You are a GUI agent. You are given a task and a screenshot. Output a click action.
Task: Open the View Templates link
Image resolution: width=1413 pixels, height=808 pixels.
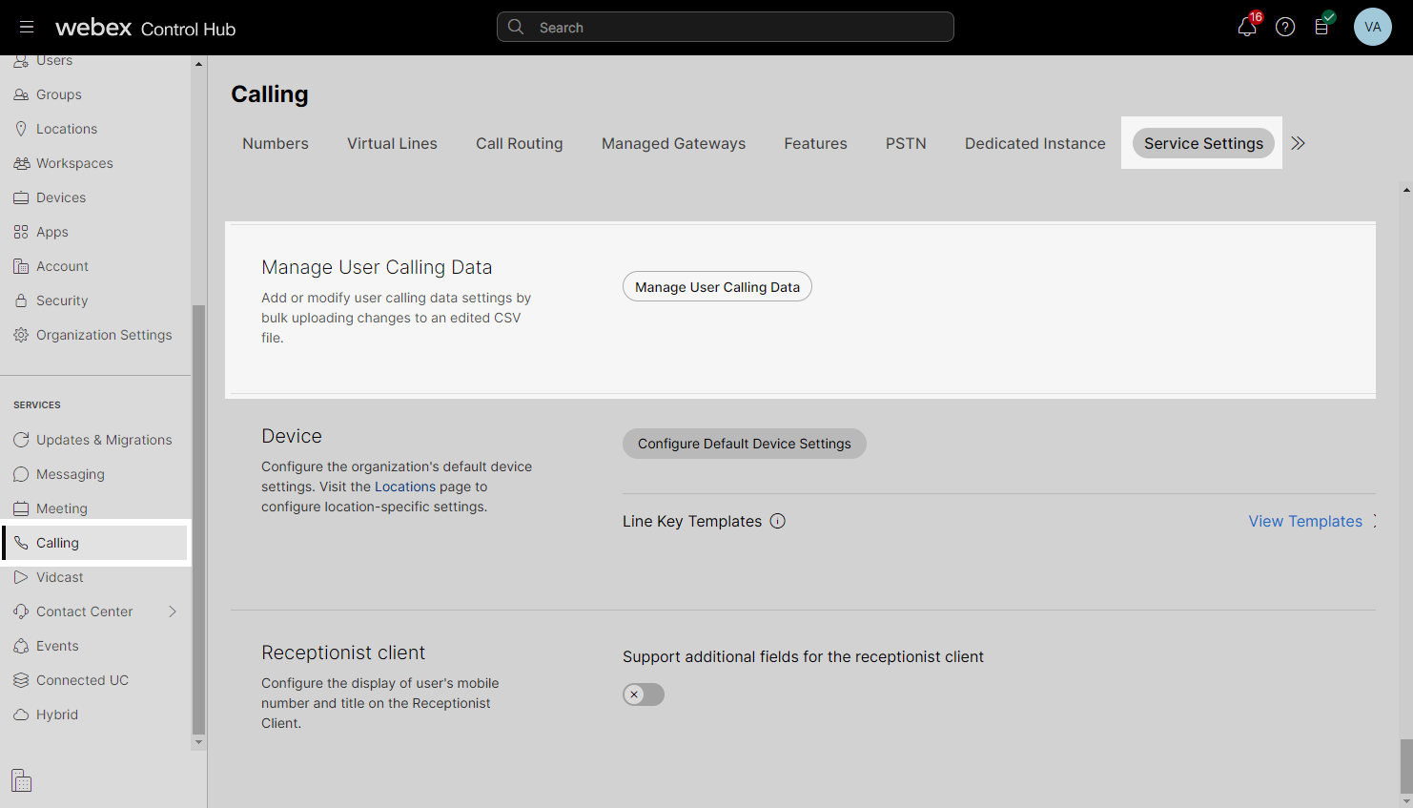[x=1305, y=521]
